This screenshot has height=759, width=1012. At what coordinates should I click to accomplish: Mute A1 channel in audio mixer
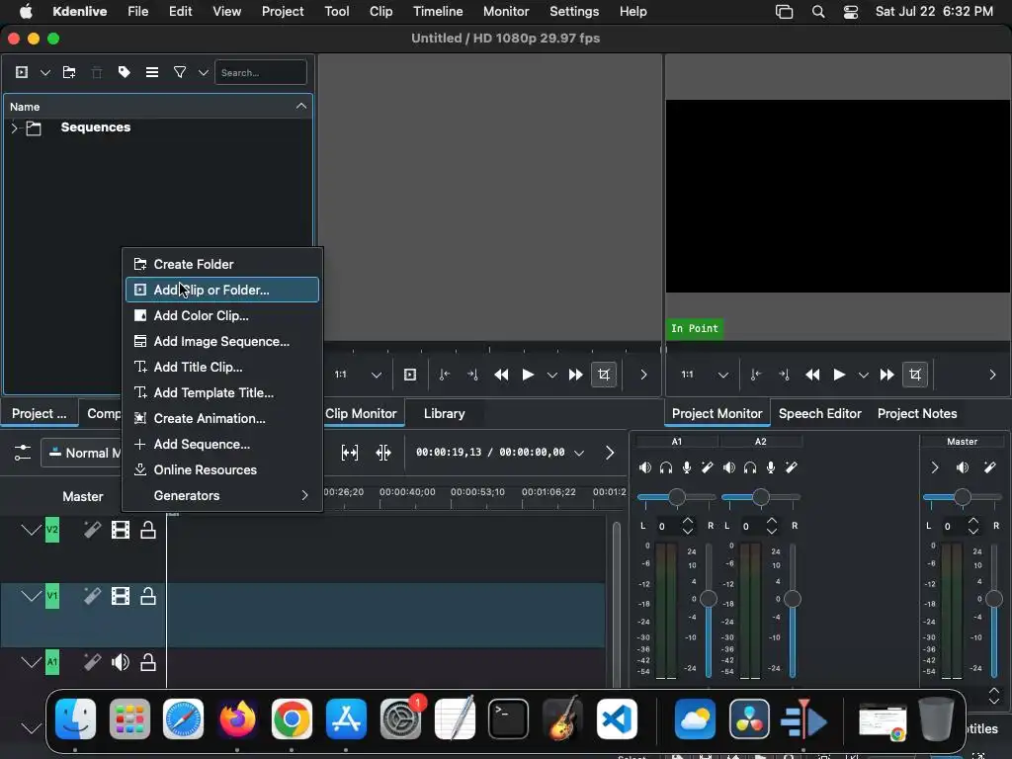click(644, 467)
